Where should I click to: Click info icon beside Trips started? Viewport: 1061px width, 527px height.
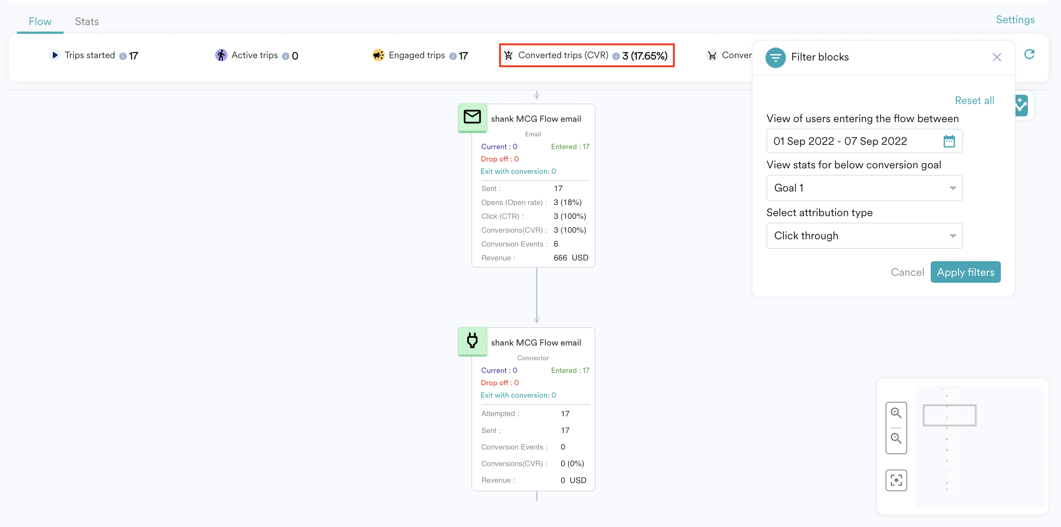[x=123, y=56]
